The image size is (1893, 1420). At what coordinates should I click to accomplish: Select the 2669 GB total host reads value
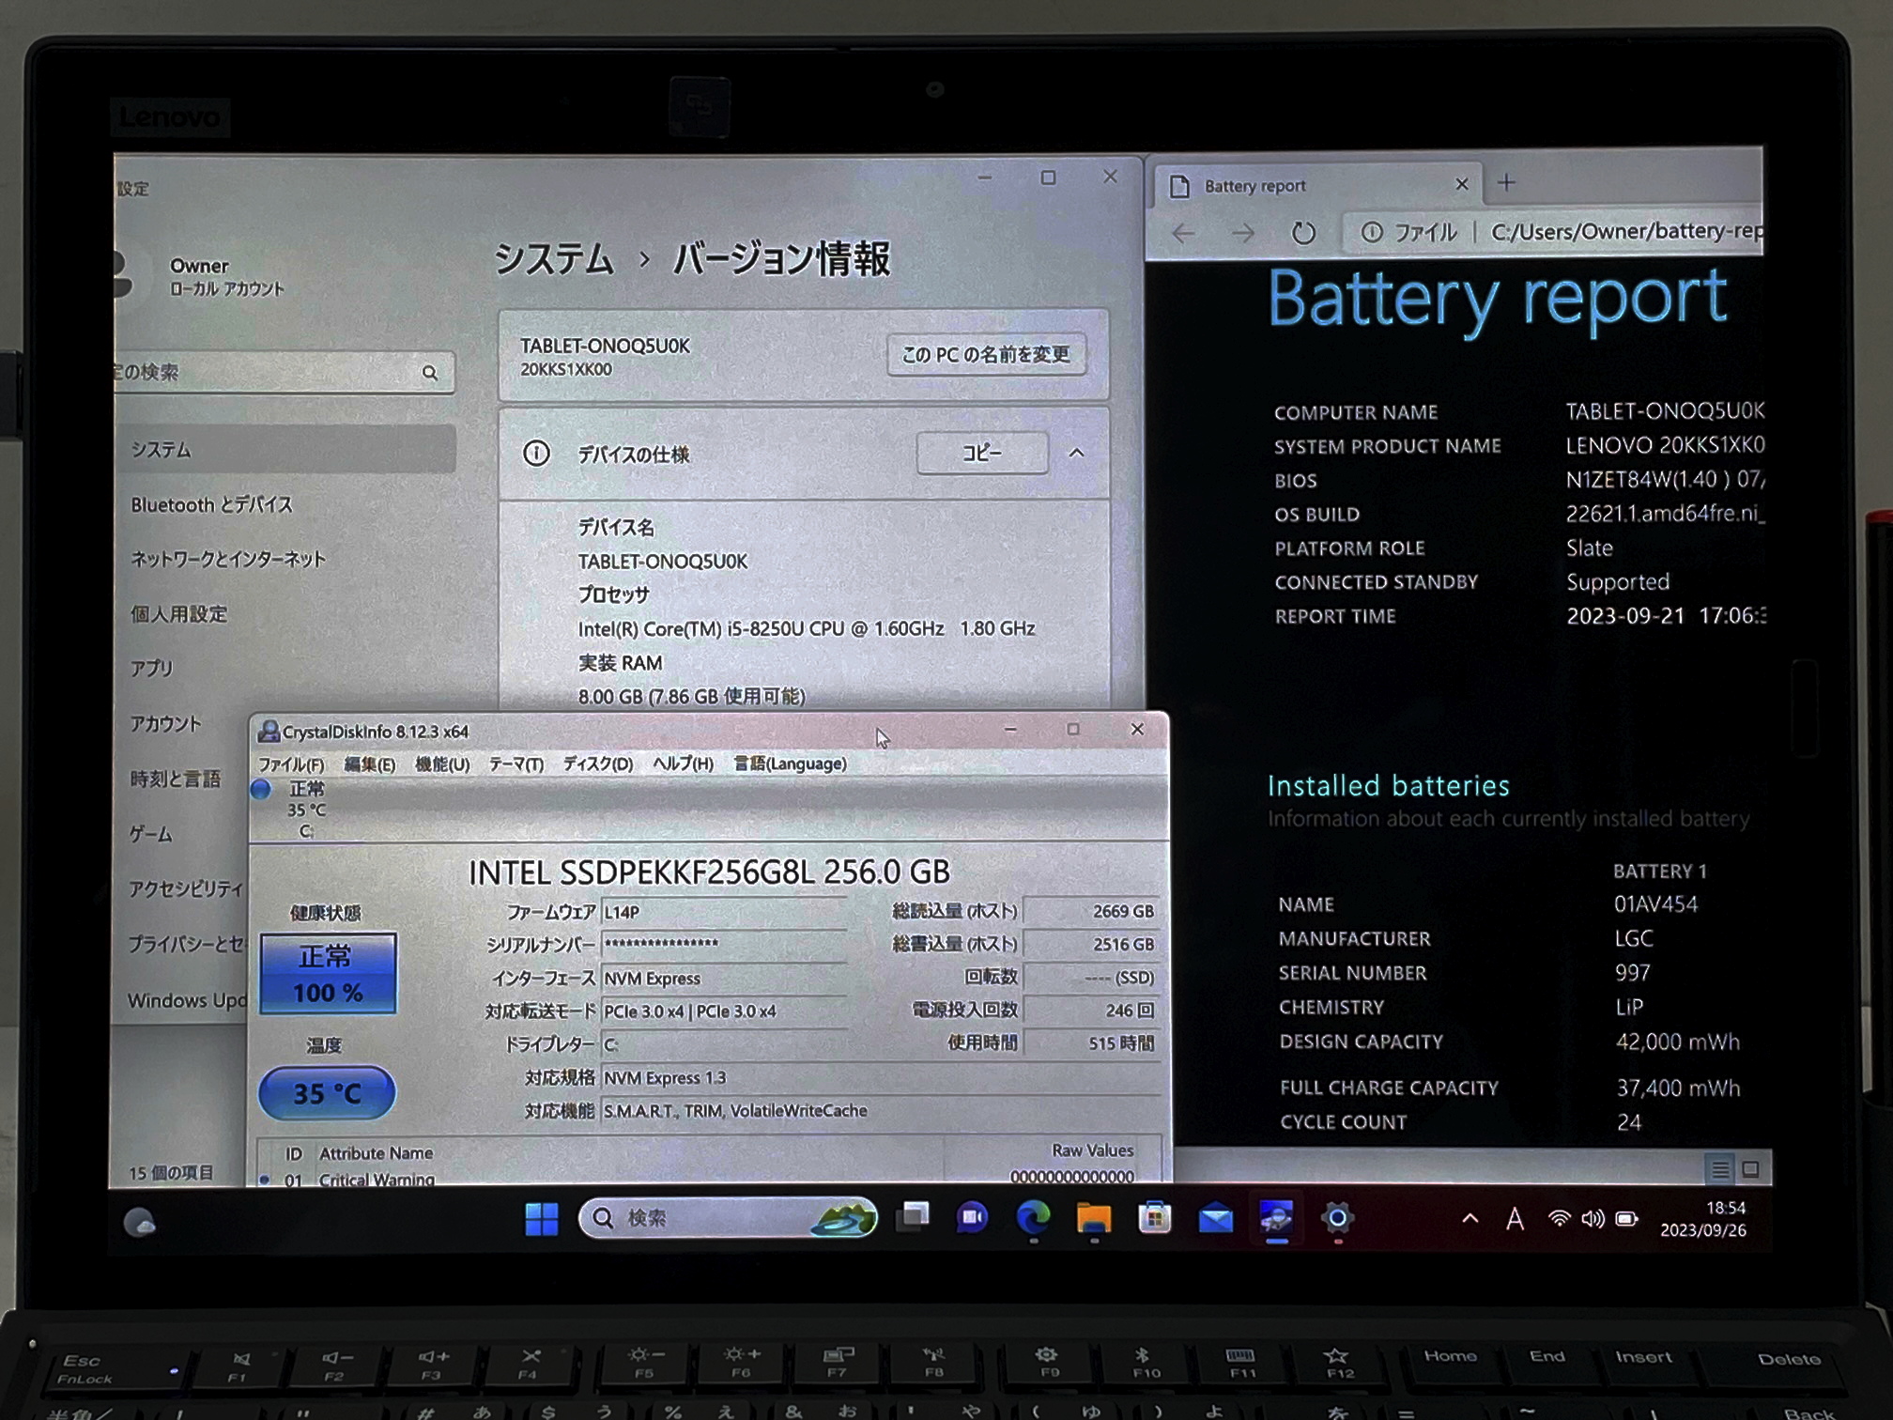click(1090, 911)
